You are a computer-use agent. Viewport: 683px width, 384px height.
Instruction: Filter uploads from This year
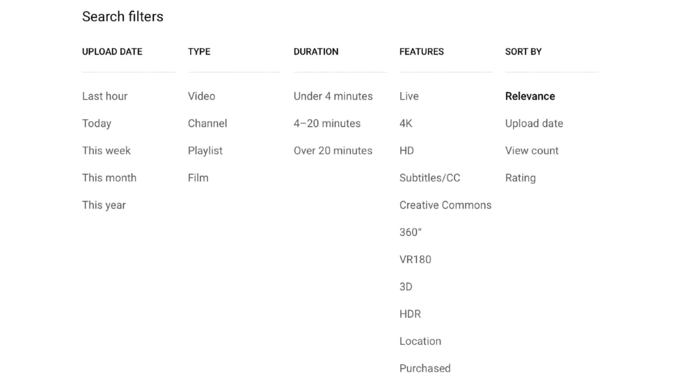104,205
